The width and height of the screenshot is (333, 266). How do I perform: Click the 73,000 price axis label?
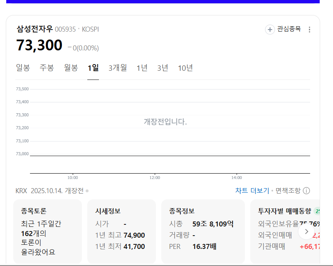click(22, 154)
